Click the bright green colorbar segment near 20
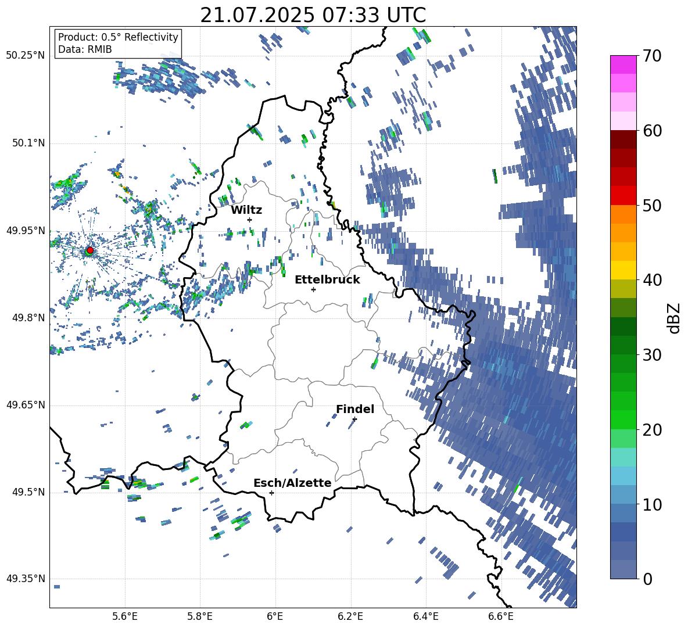688x628 pixels. (623, 419)
